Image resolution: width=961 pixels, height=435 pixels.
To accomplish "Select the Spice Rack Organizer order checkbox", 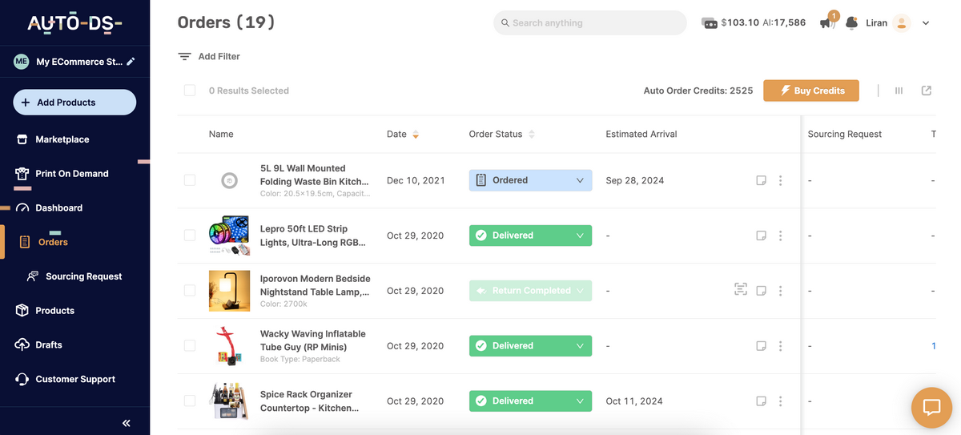I will coord(190,401).
